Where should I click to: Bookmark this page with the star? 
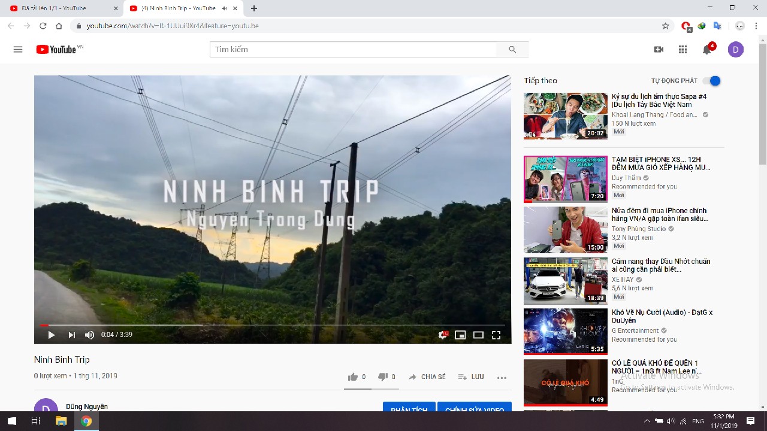pos(665,26)
